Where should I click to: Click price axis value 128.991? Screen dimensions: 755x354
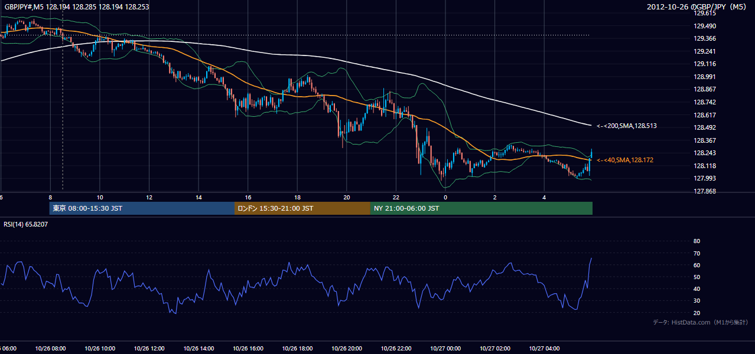705,77
